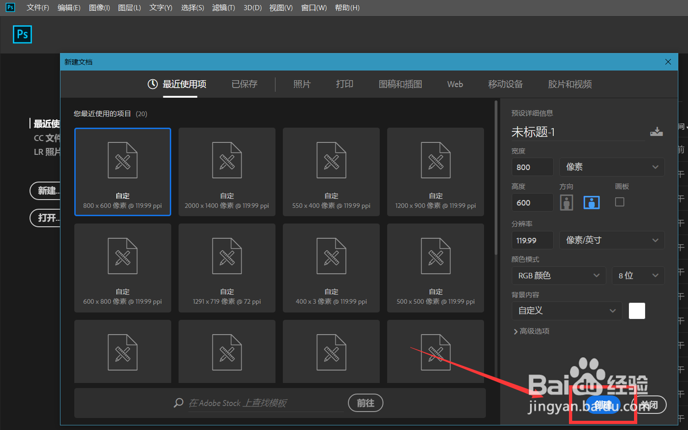Open the 文件(F) menu
Screen dimensions: 688x430
[38, 8]
